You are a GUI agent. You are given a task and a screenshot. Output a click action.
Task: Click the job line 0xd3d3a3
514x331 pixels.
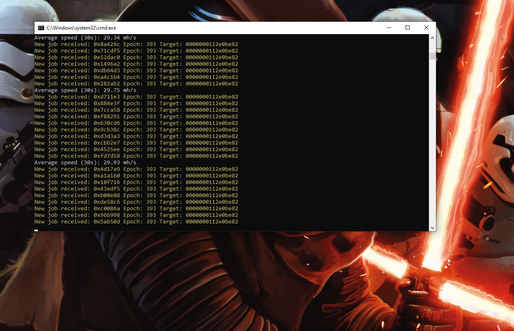click(x=136, y=136)
